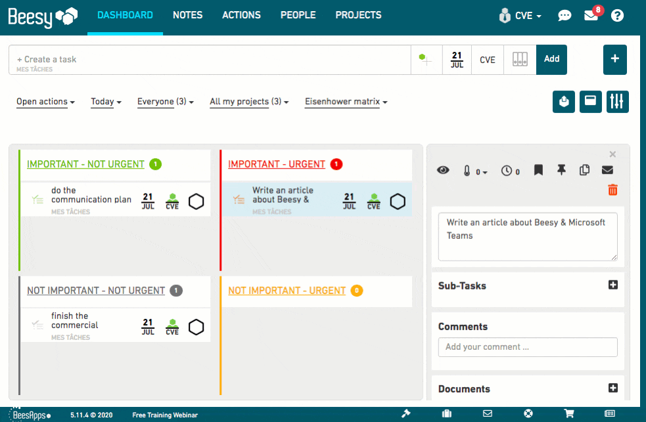Viewport: 646px width, 422px height.
Task: Focus the 'Create a task' input field
Action: tap(210, 60)
